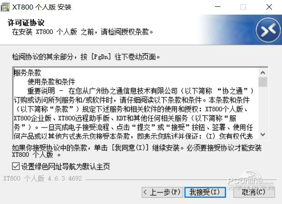Uncheck the 设置绿色网址导航为默认主页 checkbox box

[x=16, y=166]
